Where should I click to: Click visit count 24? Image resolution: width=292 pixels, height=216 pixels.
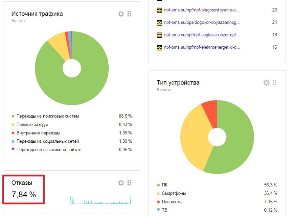click(x=275, y=22)
